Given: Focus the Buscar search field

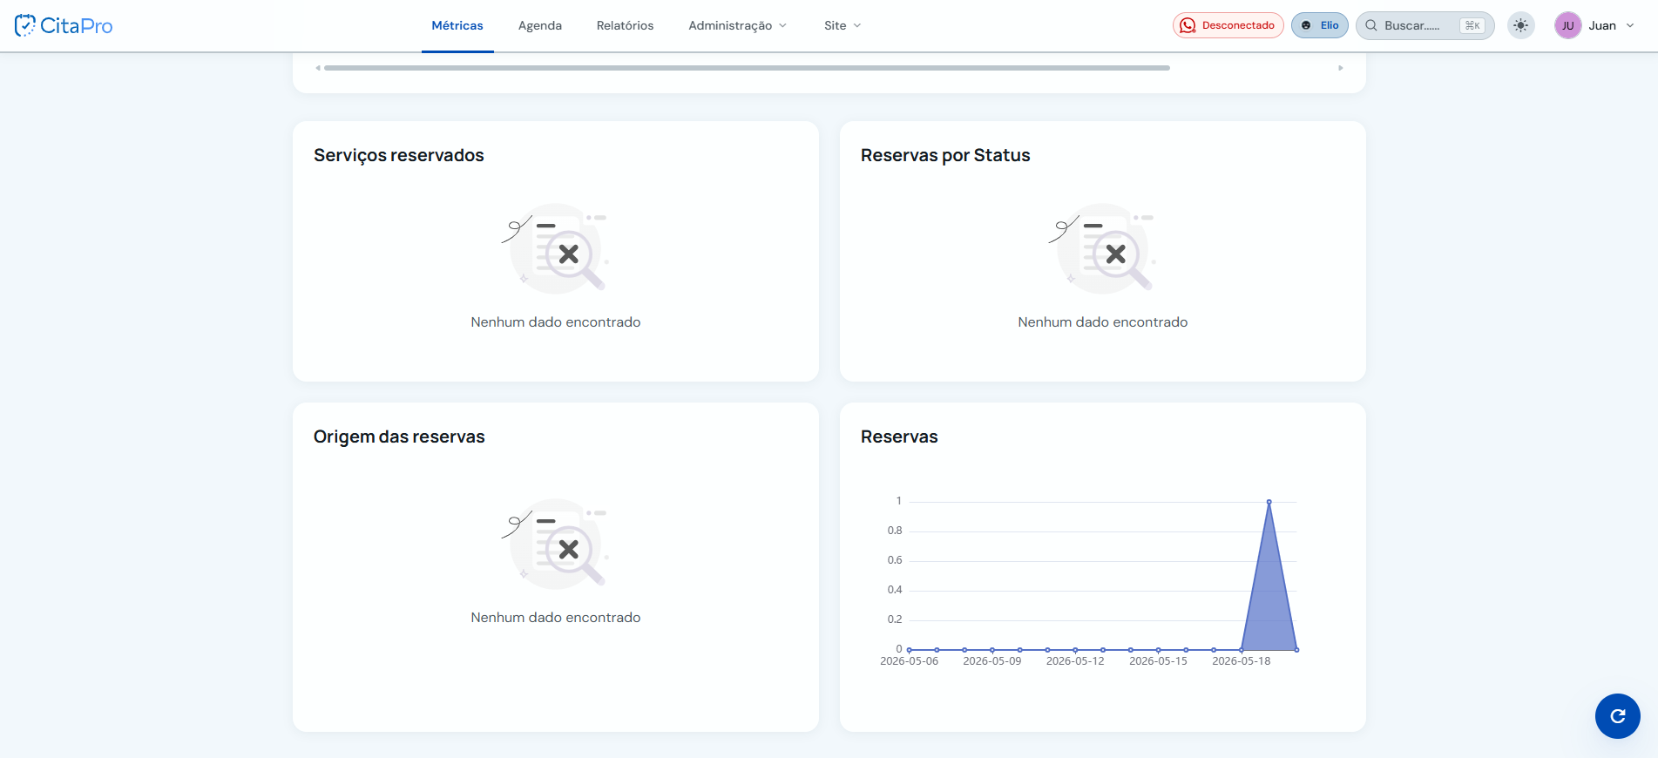Looking at the screenshot, I should point(1425,25).
